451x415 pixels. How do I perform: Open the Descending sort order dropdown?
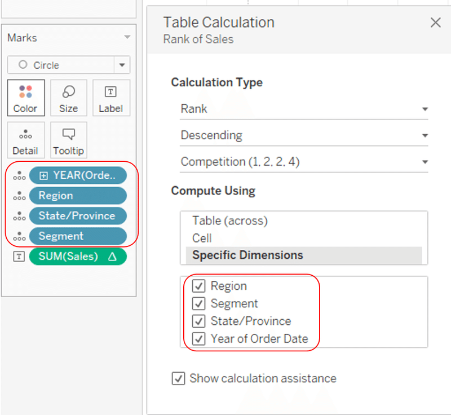[x=425, y=135]
